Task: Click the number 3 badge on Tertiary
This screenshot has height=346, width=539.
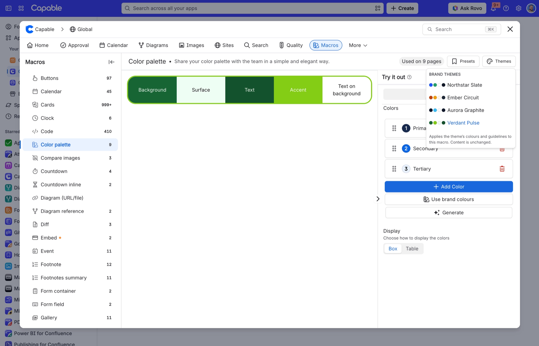Action: click(x=406, y=169)
